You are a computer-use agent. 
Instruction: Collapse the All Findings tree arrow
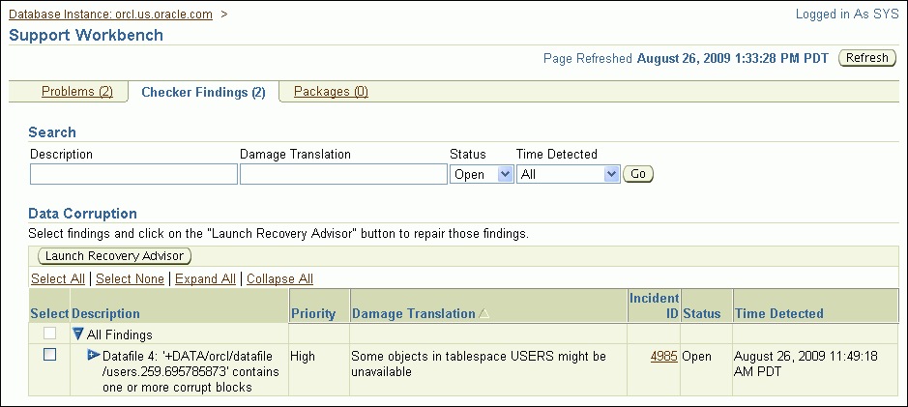(78, 334)
